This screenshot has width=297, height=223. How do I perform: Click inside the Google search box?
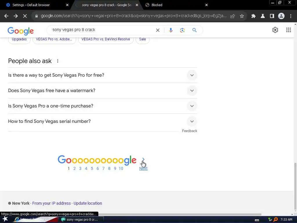point(102,30)
